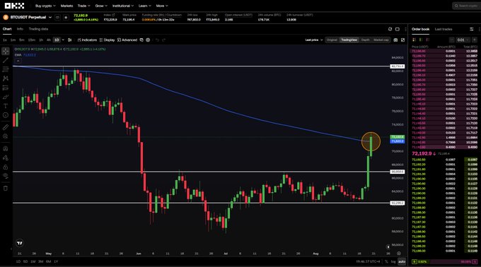Open the pattern drawing tools
The height and width of the screenshot is (267, 481).
tap(6, 78)
